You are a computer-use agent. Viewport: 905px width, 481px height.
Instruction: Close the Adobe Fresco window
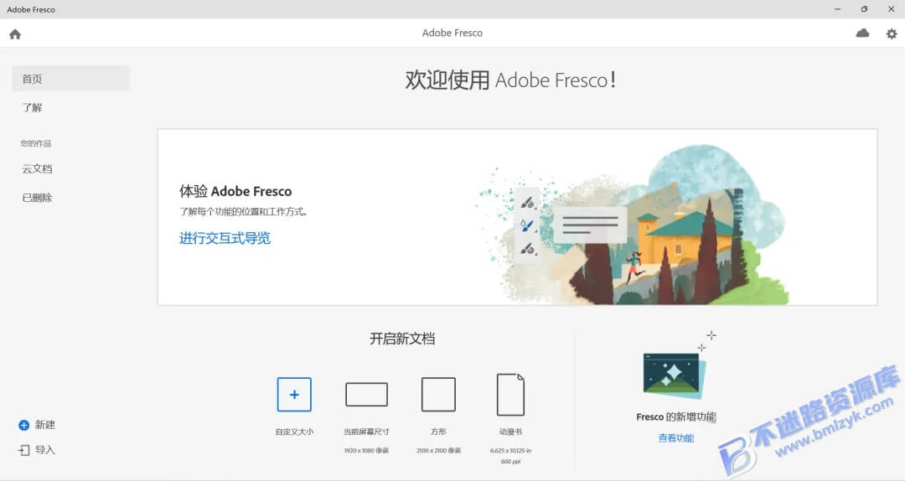pyautogui.click(x=891, y=9)
